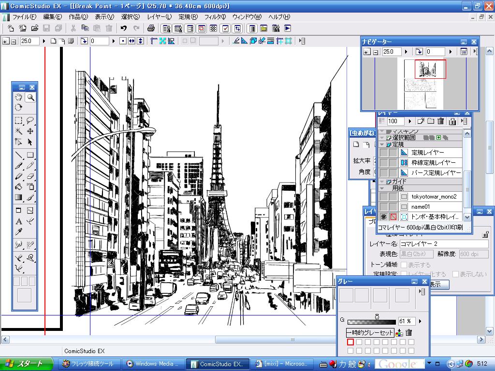
Task: Collapse the 用紙 layer group
Action: click(382, 188)
